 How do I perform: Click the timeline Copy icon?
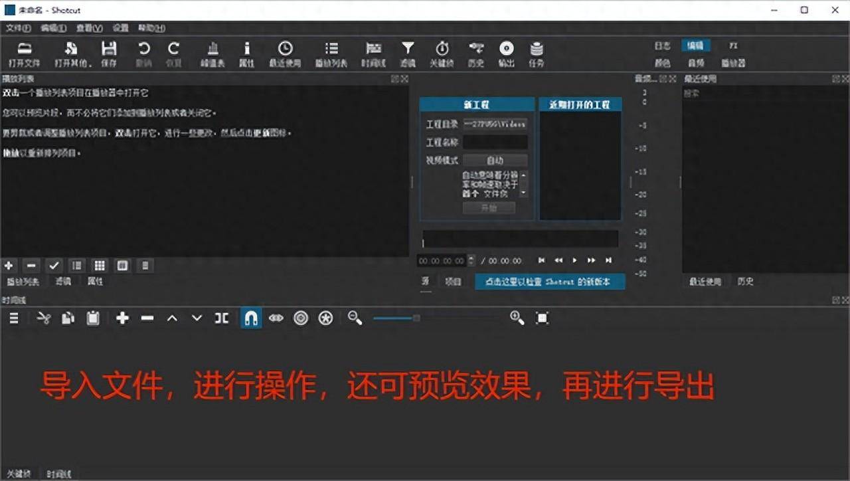68,318
